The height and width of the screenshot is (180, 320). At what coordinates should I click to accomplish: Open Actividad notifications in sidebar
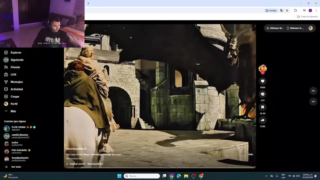(13, 89)
